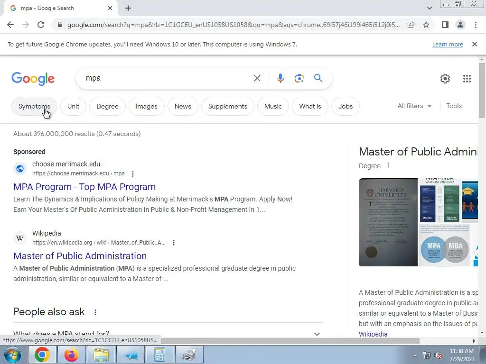486x364 pixels.
Task: Select the Jobs filter chip
Action: 346,106
